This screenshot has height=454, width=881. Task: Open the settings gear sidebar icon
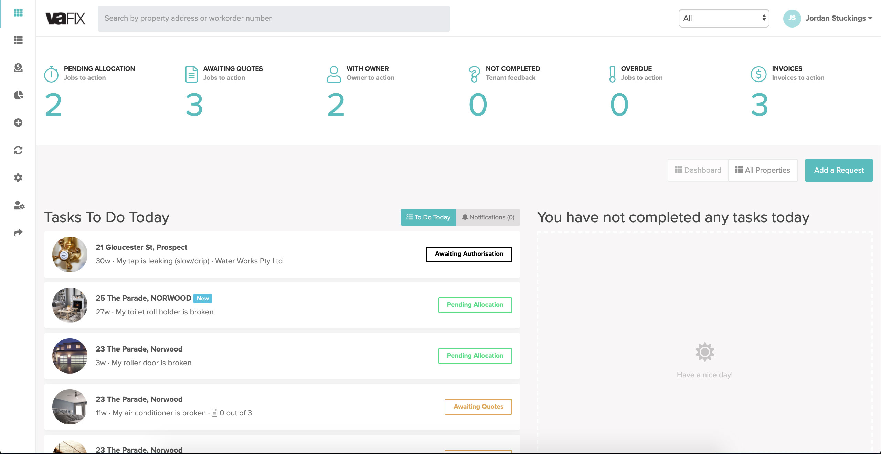click(x=18, y=178)
